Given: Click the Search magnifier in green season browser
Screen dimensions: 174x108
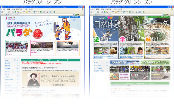Looking at the screenshot, I should click(111, 12).
